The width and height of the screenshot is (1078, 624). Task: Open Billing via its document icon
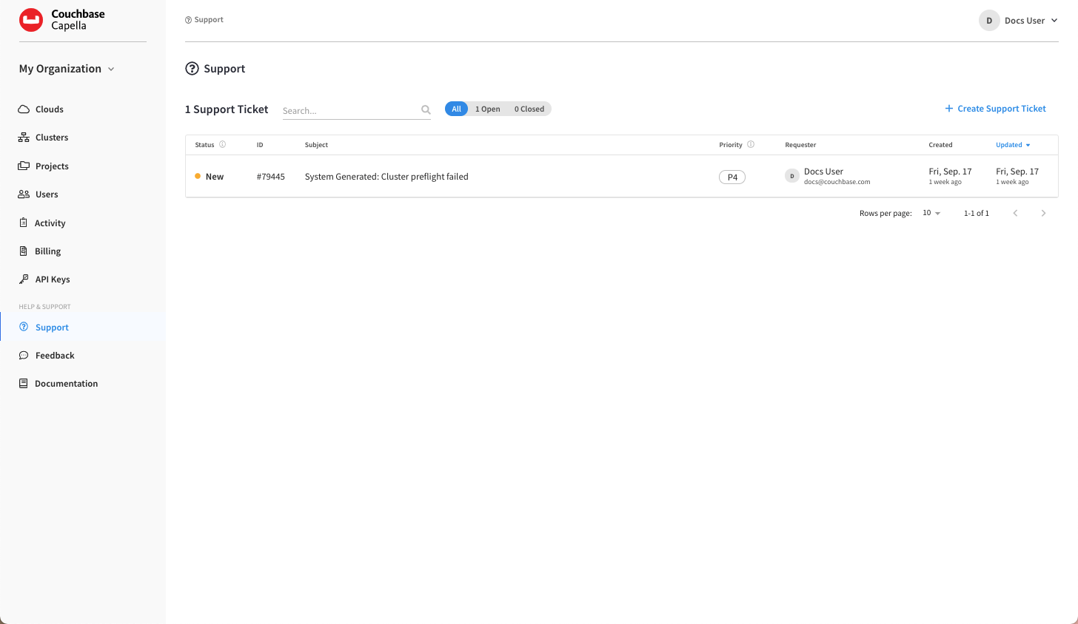point(24,251)
